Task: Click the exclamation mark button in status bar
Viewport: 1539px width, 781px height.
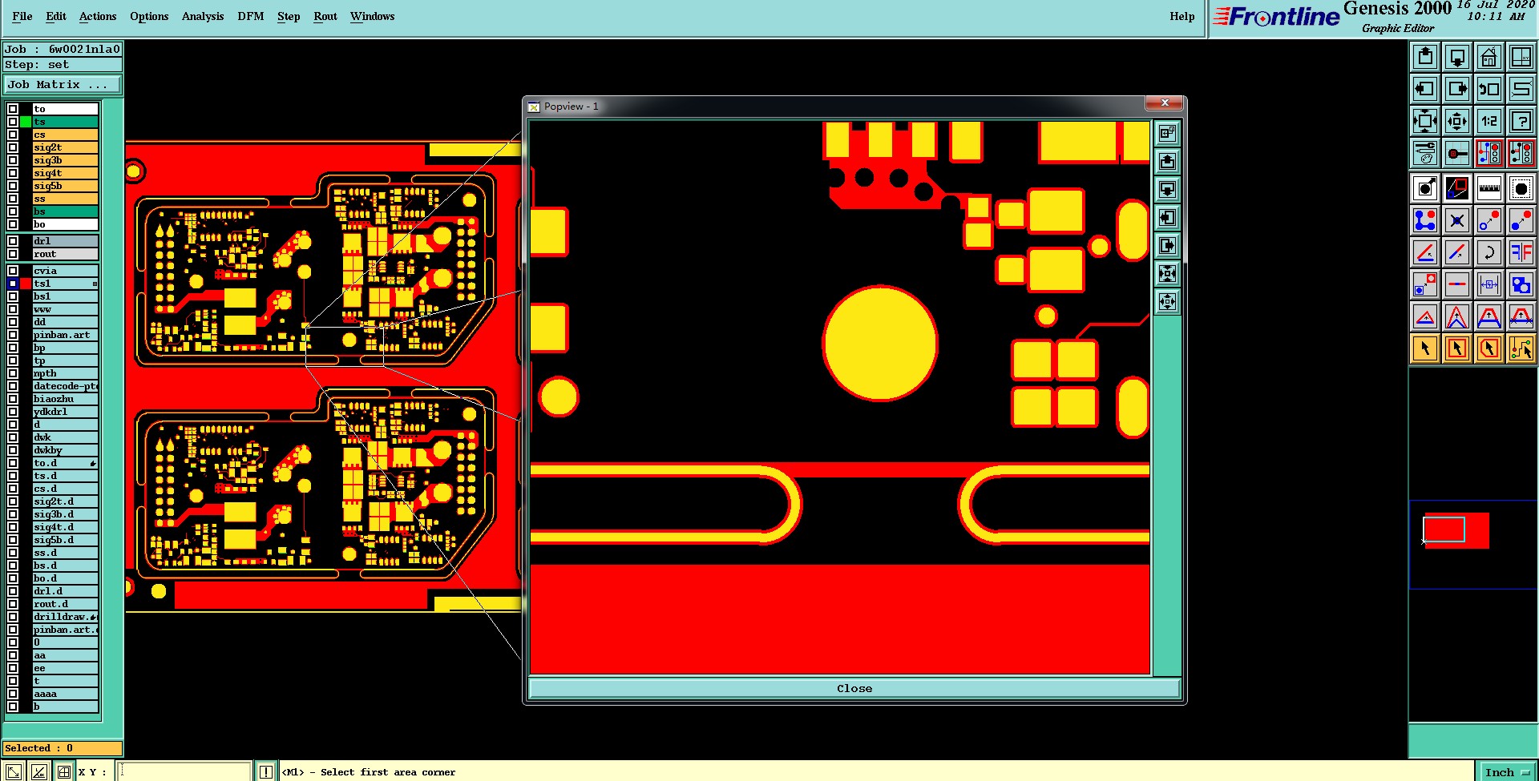Action: click(x=266, y=772)
